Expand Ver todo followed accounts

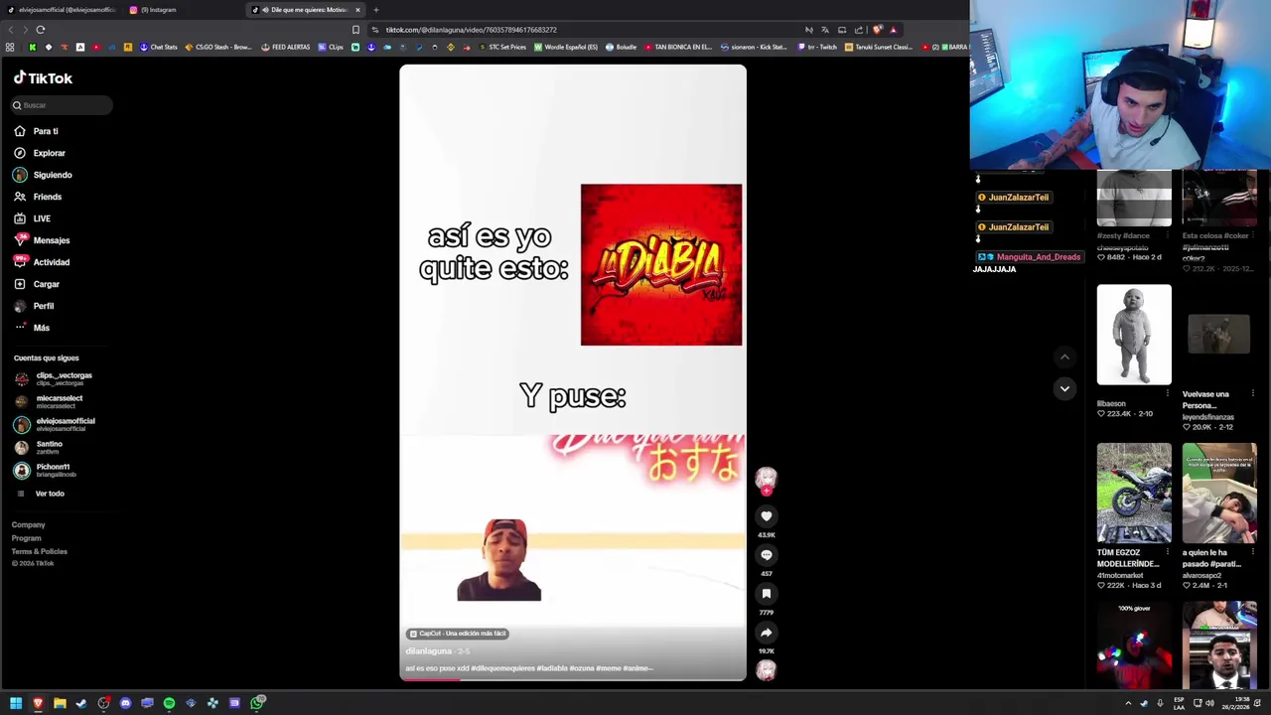(x=41, y=494)
